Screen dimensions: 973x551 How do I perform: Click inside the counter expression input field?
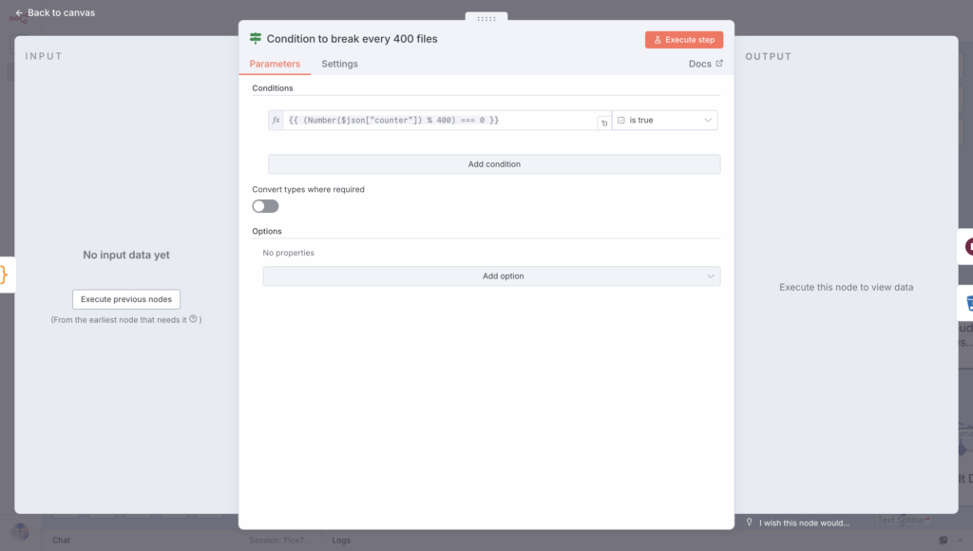[437, 121]
